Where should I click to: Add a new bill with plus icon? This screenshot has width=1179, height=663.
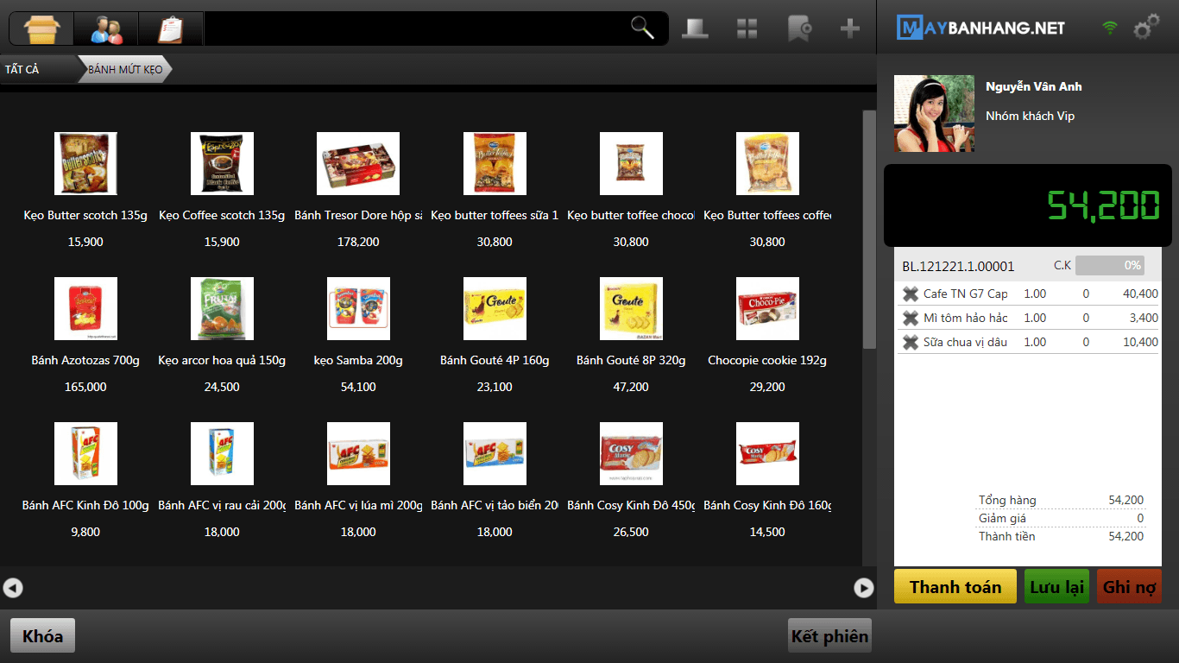850,28
